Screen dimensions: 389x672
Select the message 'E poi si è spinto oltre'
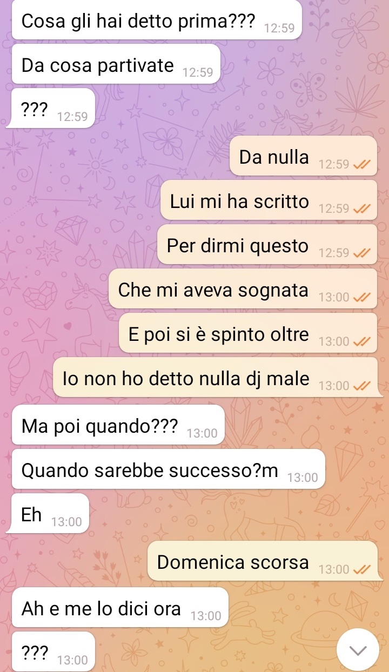248,333
